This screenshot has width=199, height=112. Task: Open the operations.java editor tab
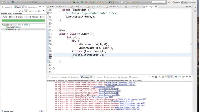click(132, 7)
